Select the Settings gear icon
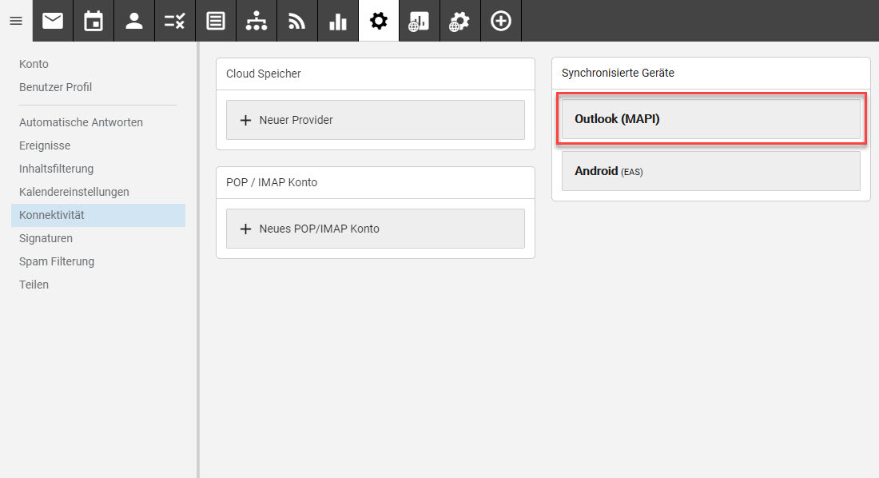 [x=379, y=22]
